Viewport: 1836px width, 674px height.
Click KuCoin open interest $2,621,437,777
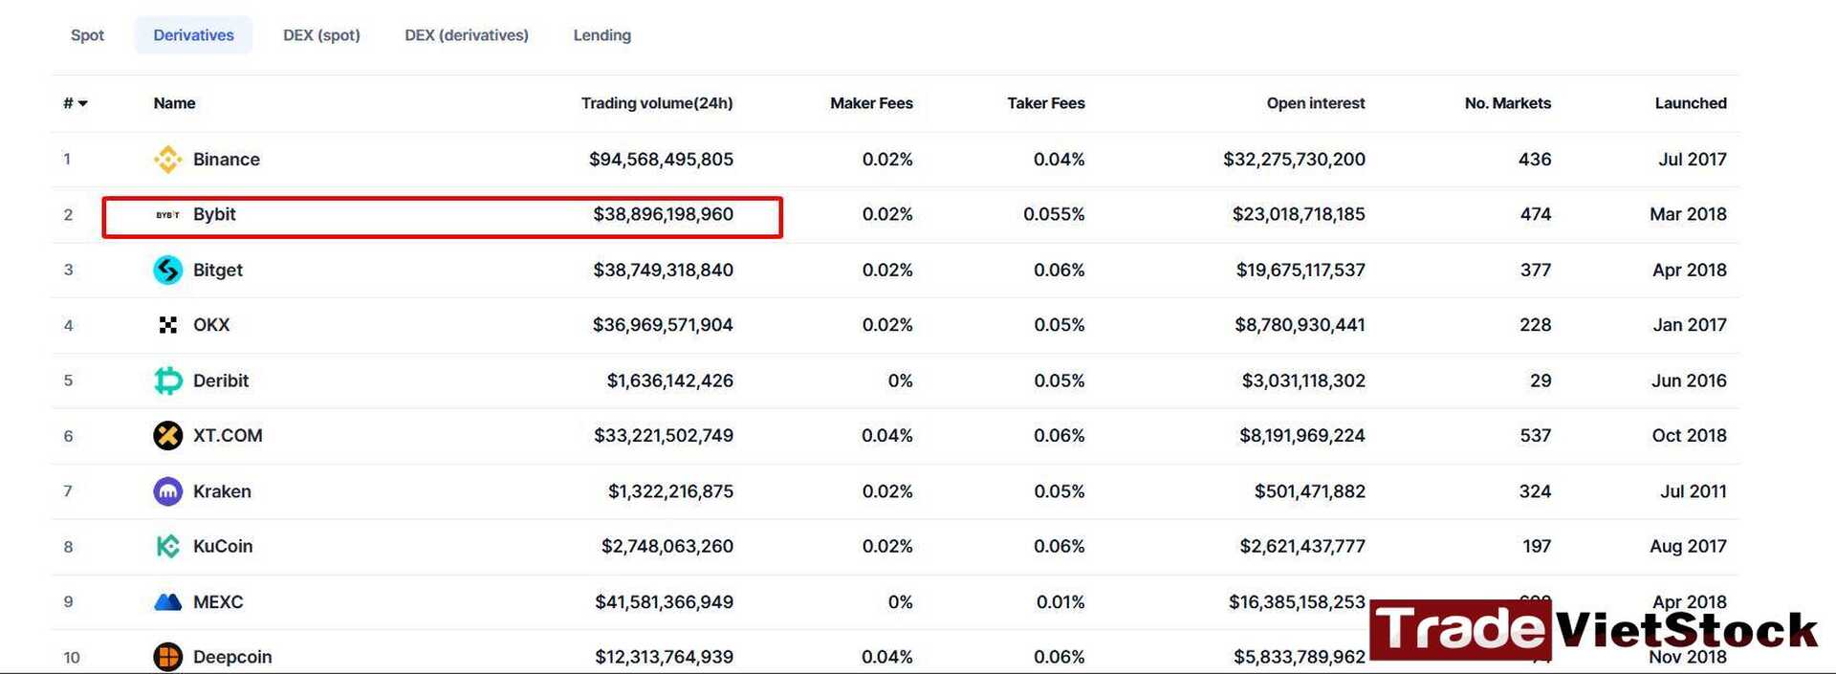[1302, 546]
